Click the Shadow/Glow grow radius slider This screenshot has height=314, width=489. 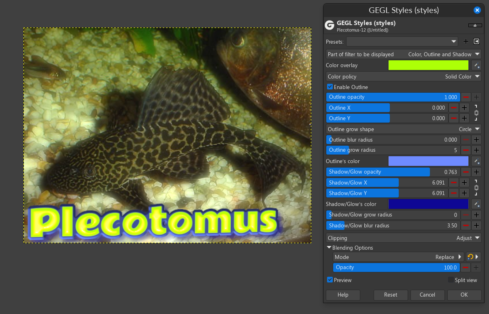[393, 215]
